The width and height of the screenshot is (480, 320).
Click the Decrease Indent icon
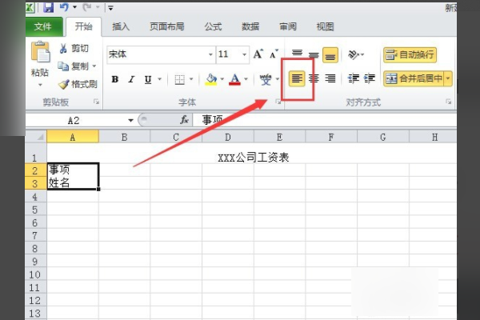[x=354, y=78]
